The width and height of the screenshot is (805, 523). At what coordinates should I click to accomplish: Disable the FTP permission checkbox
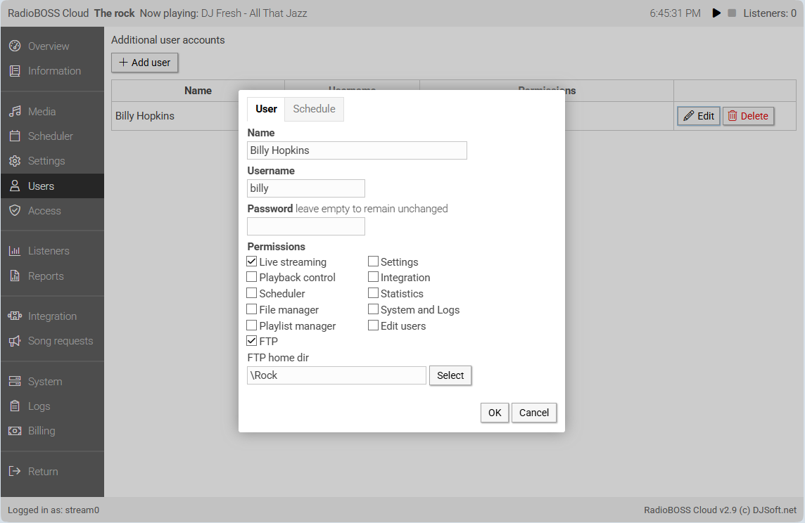[x=252, y=341]
